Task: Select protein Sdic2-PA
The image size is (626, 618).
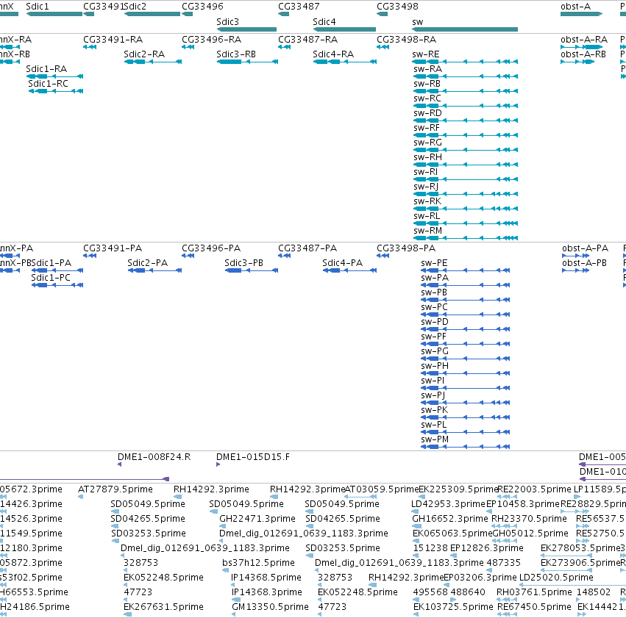Action: (x=155, y=270)
